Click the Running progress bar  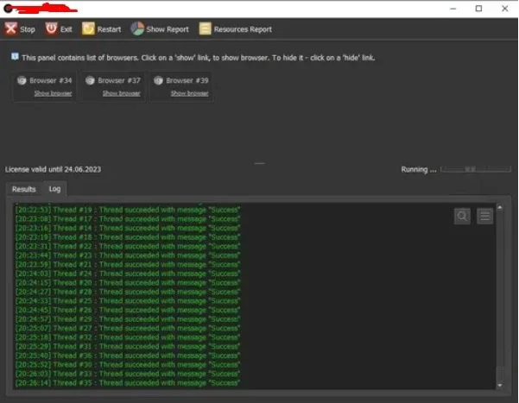(x=476, y=169)
